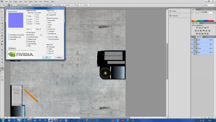Viewport: 216px width, 122px height.
Task: Open the Channels panel flyout menu
Action: pos(214,37)
